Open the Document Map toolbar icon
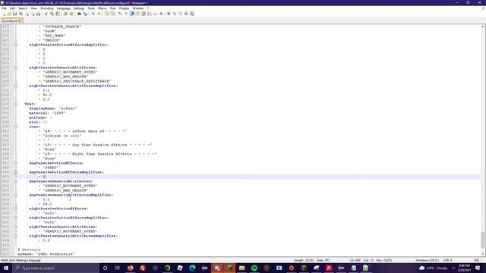 pyautogui.click(x=144, y=14)
